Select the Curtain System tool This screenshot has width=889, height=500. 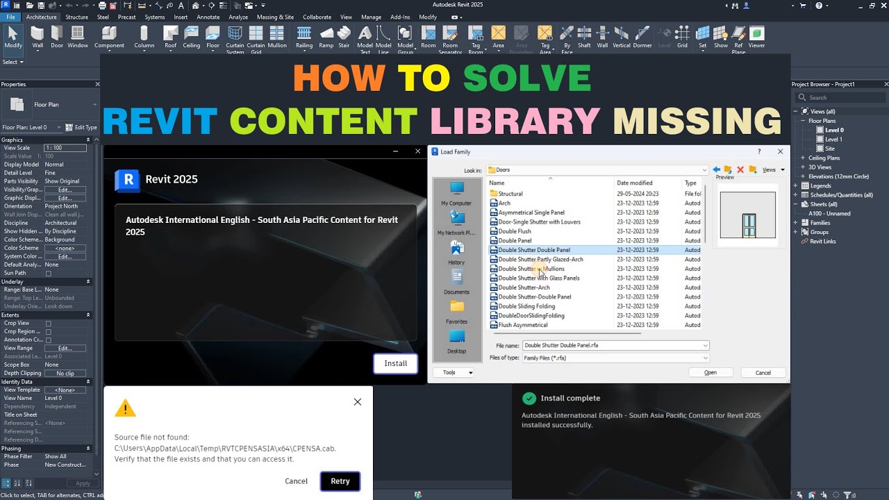click(235, 40)
